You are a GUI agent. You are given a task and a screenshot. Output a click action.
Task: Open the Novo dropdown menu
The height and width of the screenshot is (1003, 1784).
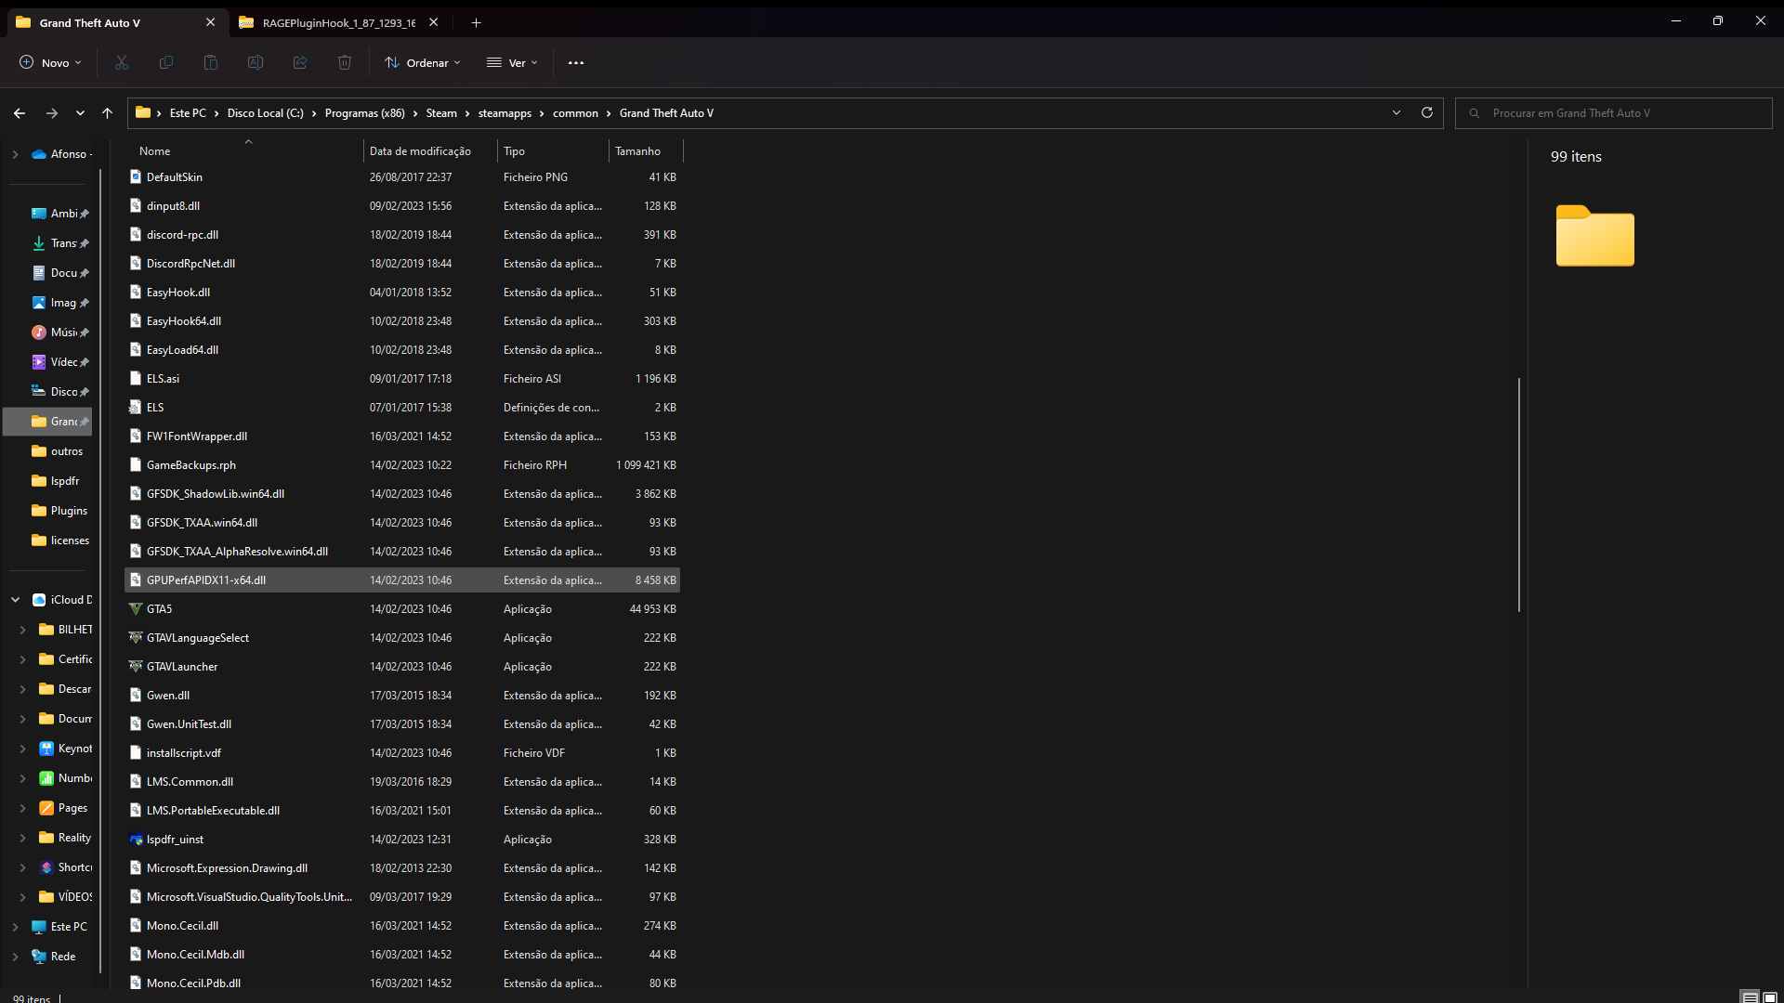click(x=51, y=62)
